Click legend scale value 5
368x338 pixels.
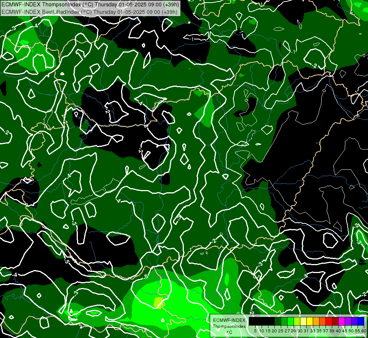tap(255, 331)
